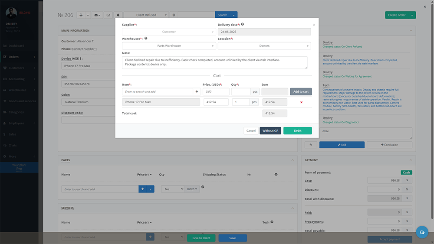The height and width of the screenshot is (244, 434).
Task: Open the No warranty dropdown in Parts
Action: pos(173,189)
